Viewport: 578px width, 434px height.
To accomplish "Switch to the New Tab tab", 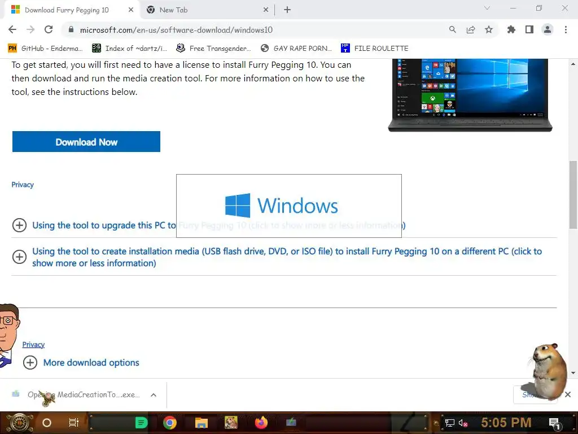I will pos(208,10).
